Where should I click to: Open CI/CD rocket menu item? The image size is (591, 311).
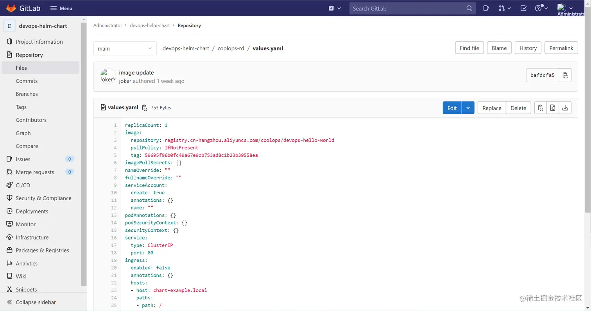pyautogui.click(x=40, y=185)
